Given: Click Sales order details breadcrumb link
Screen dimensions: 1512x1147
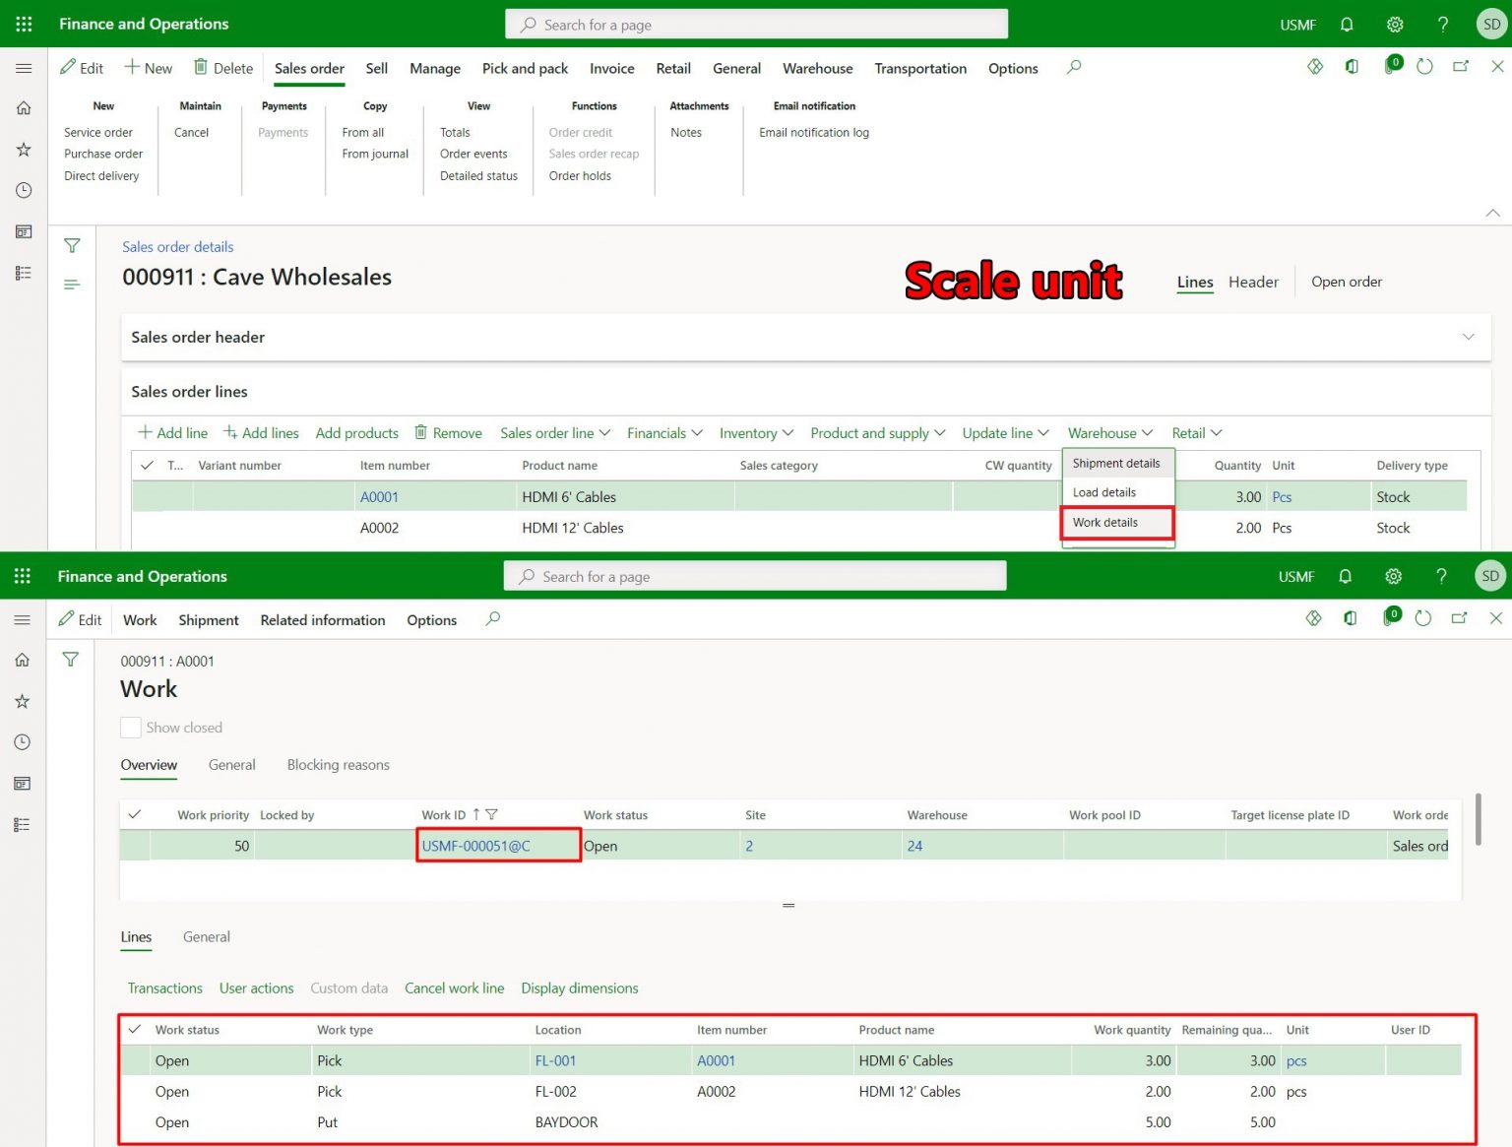Looking at the screenshot, I should click(177, 247).
